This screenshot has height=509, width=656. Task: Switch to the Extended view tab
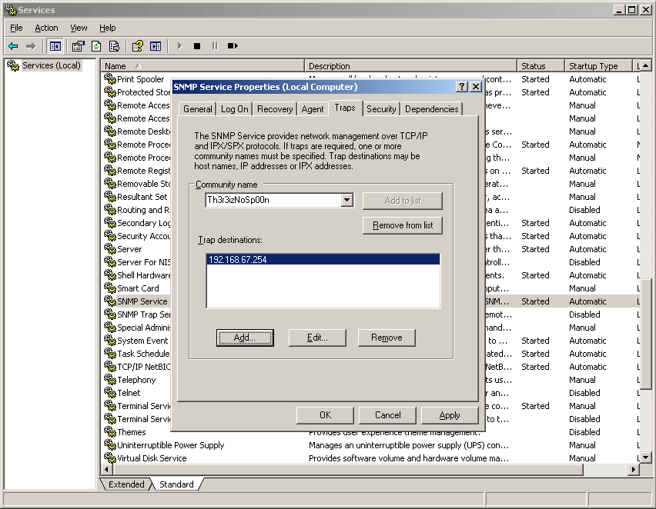click(126, 484)
